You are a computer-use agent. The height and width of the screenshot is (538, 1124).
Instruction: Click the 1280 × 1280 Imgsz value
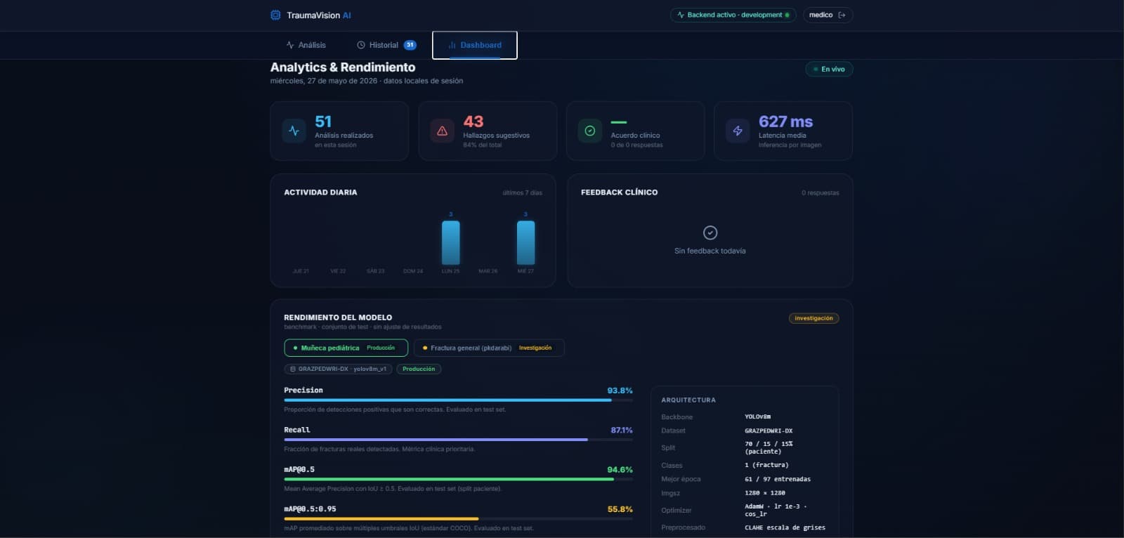765,493
